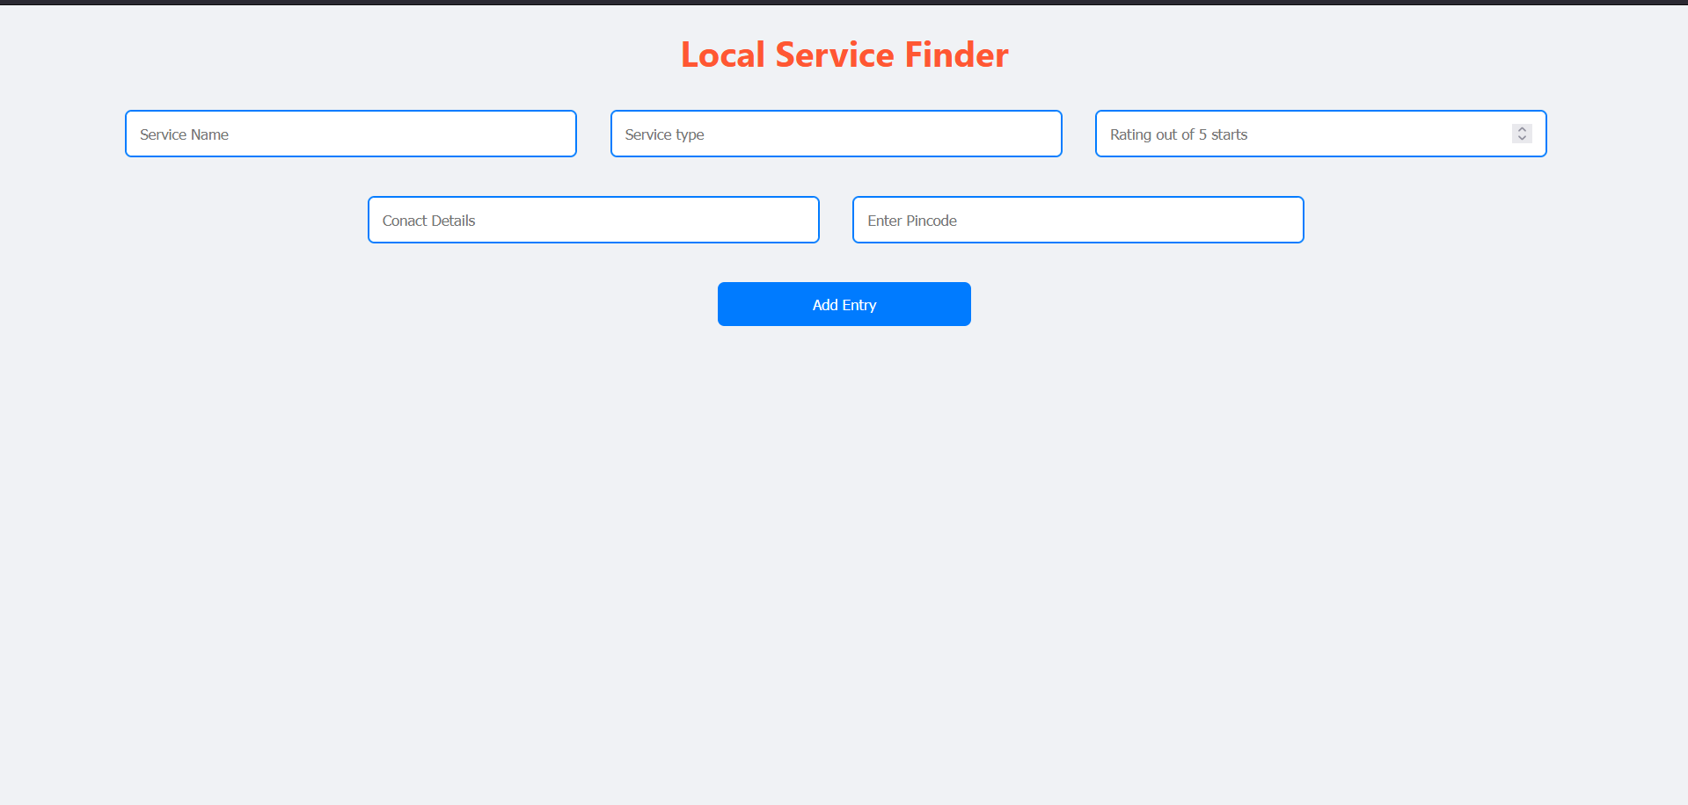Increase the rating value by one
The width and height of the screenshot is (1688, 805).
(x=1522, y=129)
